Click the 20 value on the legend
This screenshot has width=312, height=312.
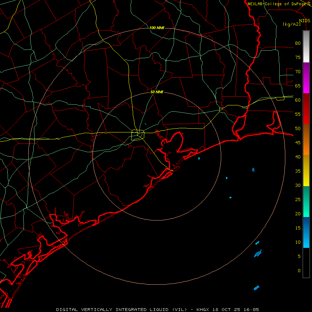(298, 214)
